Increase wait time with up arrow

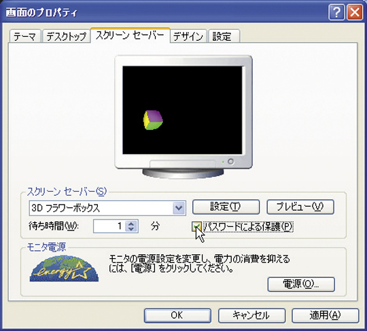[x=131, y=224]
